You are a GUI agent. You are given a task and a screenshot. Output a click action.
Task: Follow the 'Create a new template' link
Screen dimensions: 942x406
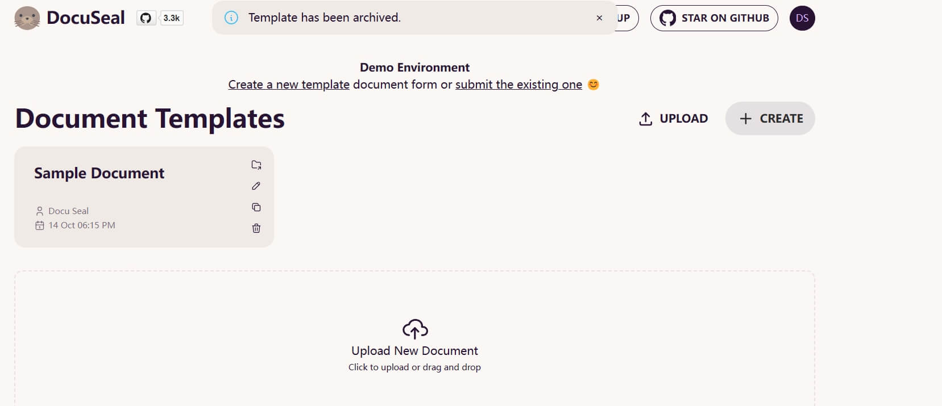click(x=289, y=85)
